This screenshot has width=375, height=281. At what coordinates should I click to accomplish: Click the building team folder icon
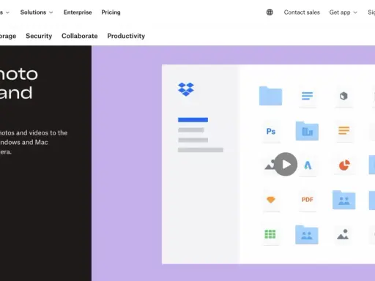point(307,131)
